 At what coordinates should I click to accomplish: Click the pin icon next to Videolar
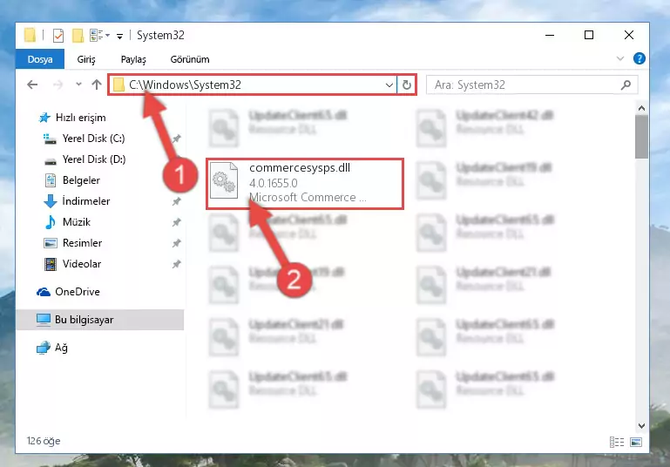(x=177, y=264)
